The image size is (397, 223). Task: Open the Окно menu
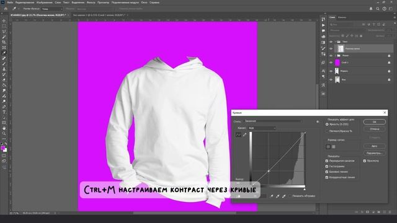coord(144,2)
